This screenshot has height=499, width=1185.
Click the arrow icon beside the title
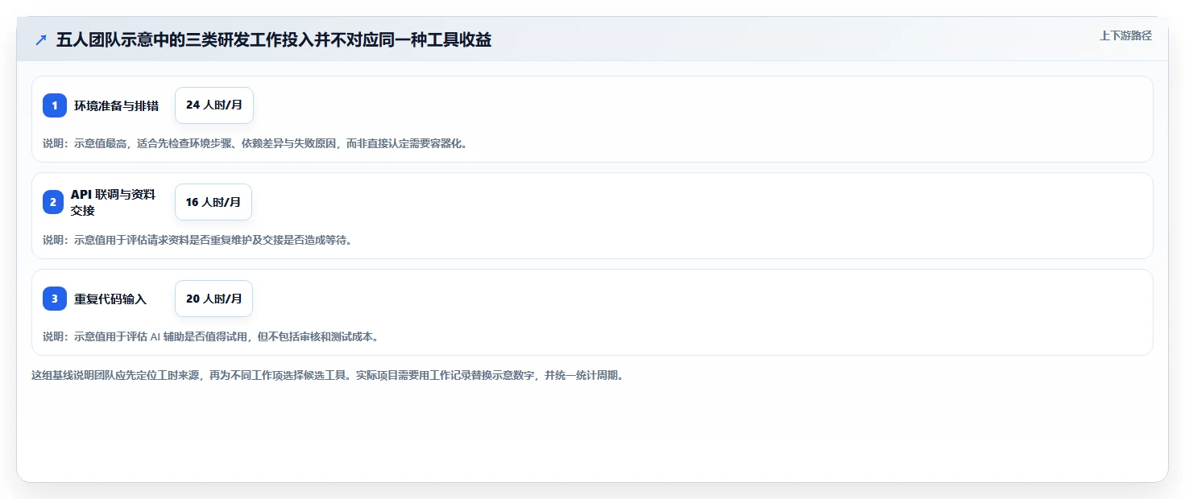[41, 39]
